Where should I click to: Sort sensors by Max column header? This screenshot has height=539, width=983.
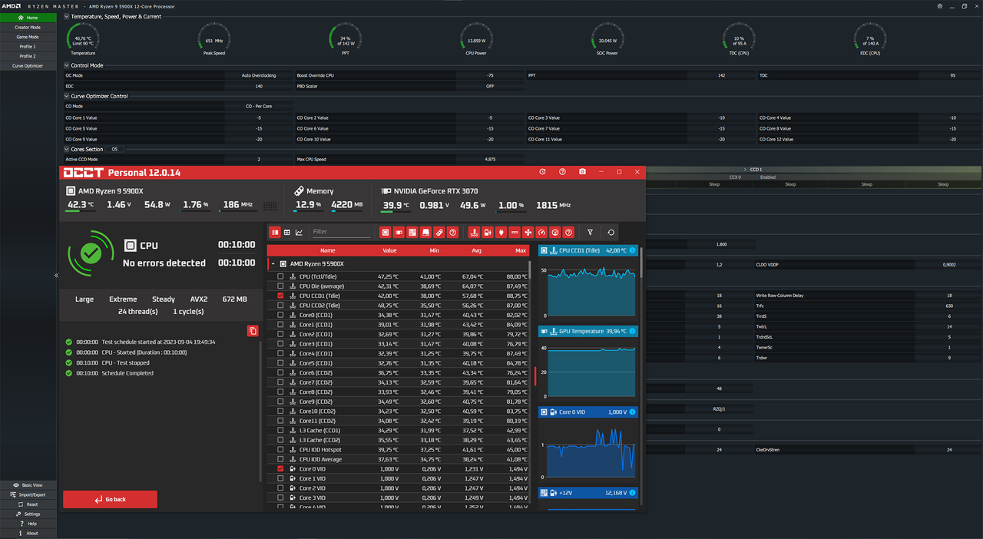point(521,250)
